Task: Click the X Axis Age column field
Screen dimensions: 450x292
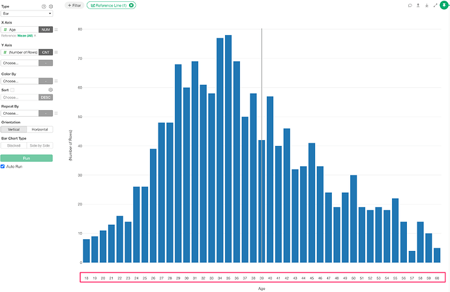Action: pyautogui.click(x=20, y=29)
